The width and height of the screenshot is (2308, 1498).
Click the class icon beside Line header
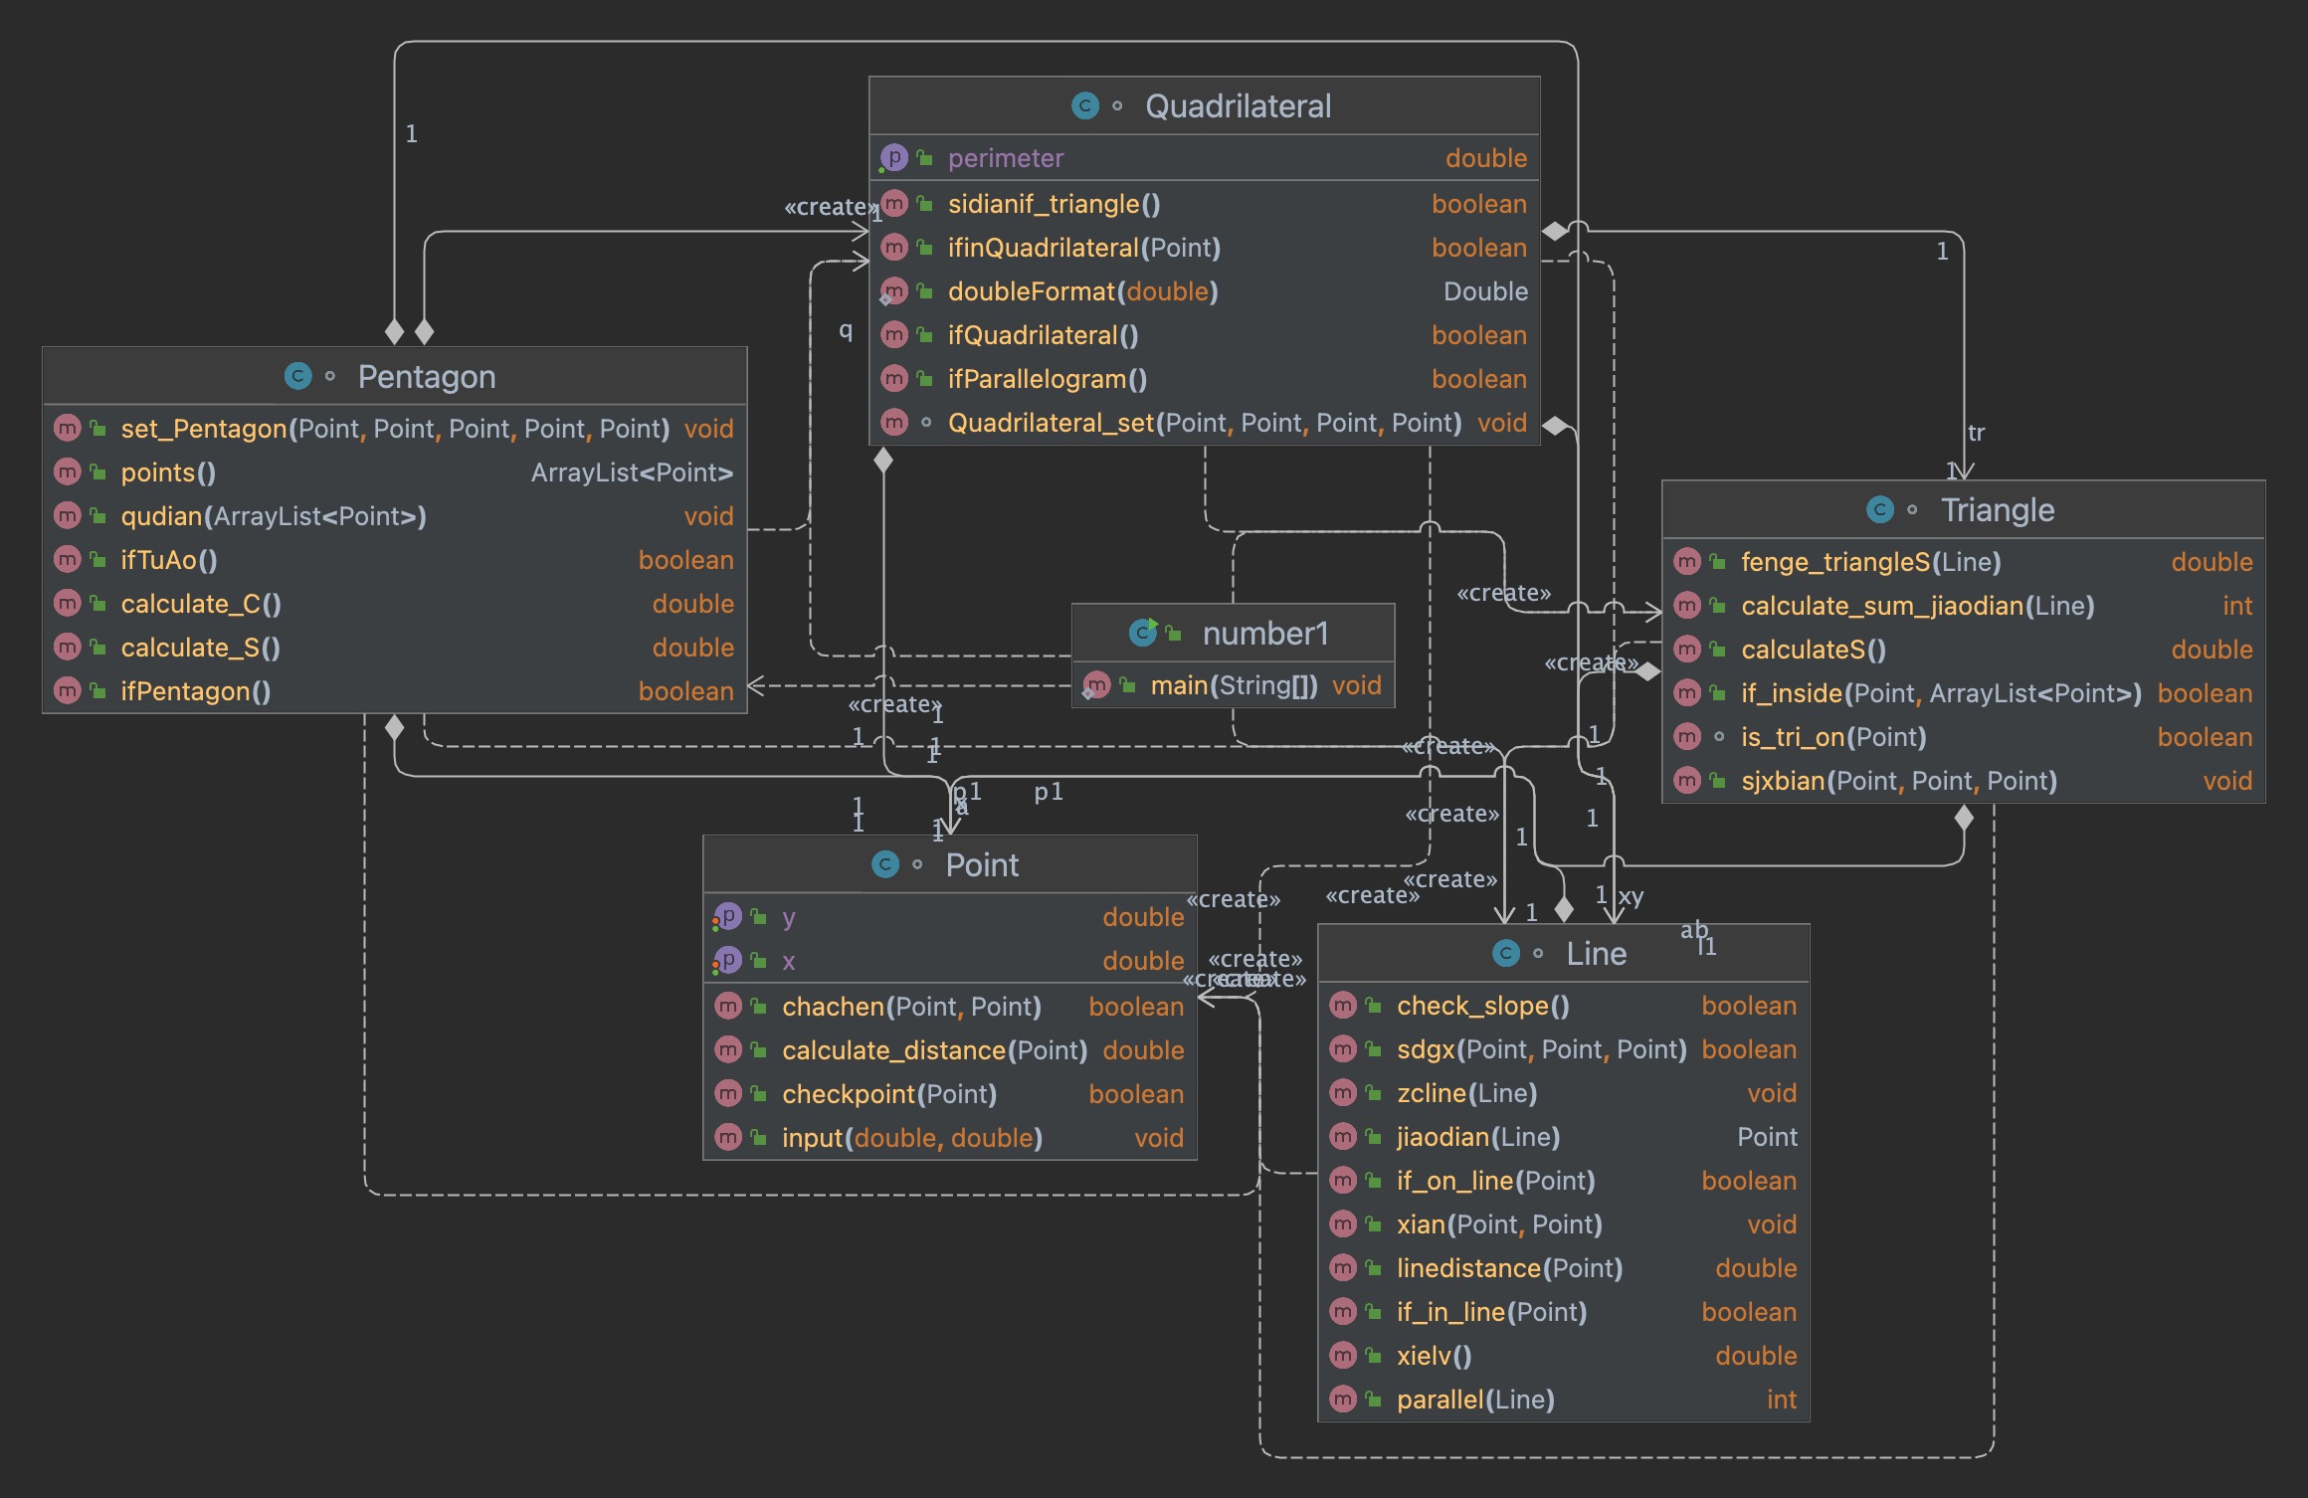[1505, 953]
